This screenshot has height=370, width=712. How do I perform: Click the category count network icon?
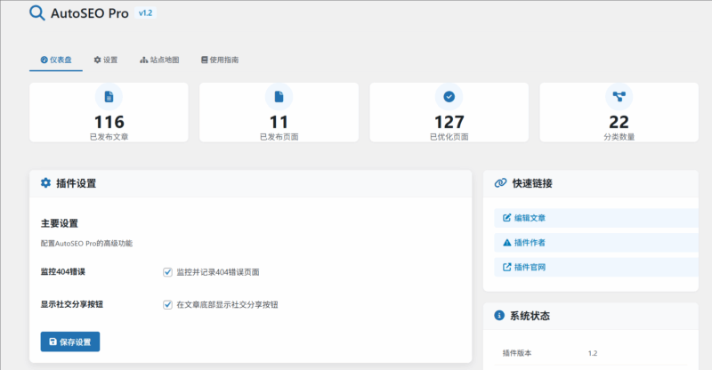point(619,96)
